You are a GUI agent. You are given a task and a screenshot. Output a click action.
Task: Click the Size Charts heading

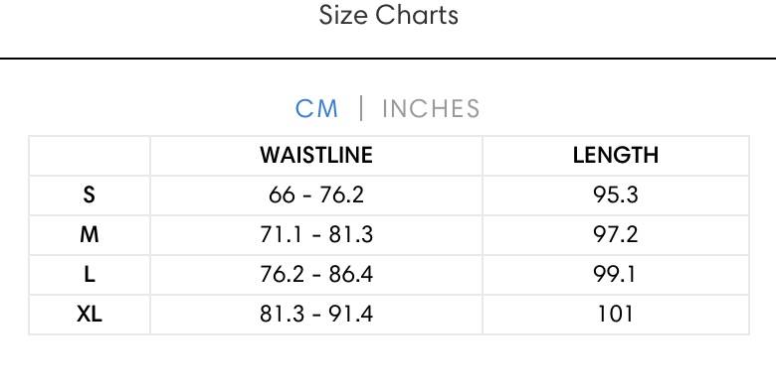[388, 15]
